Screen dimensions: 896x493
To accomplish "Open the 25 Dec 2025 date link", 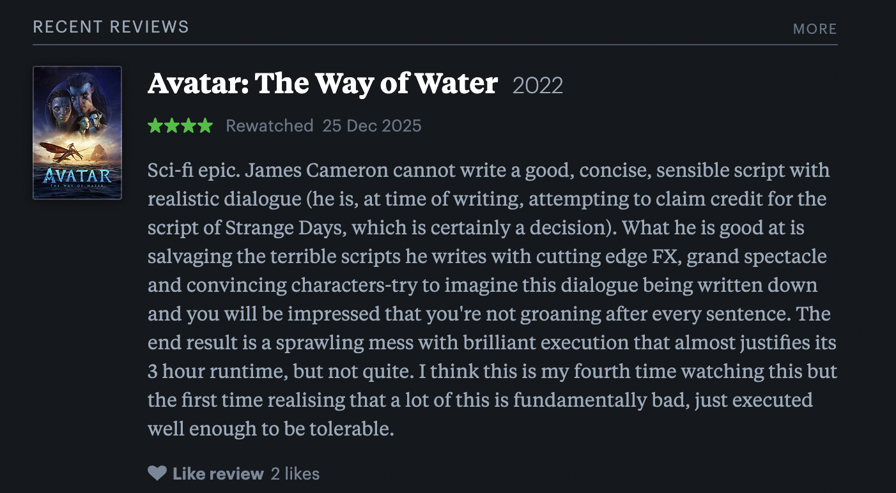I will coord(372,126).
